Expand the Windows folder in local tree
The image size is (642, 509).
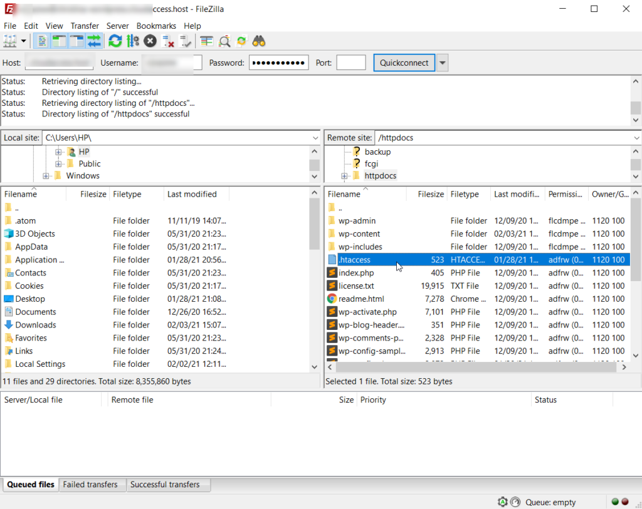(x=46, y=176)
